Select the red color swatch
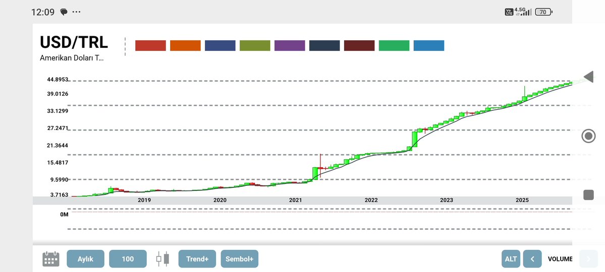Image resolution: width=605 pixels, height=272 pixels. [x=150, y=45]
